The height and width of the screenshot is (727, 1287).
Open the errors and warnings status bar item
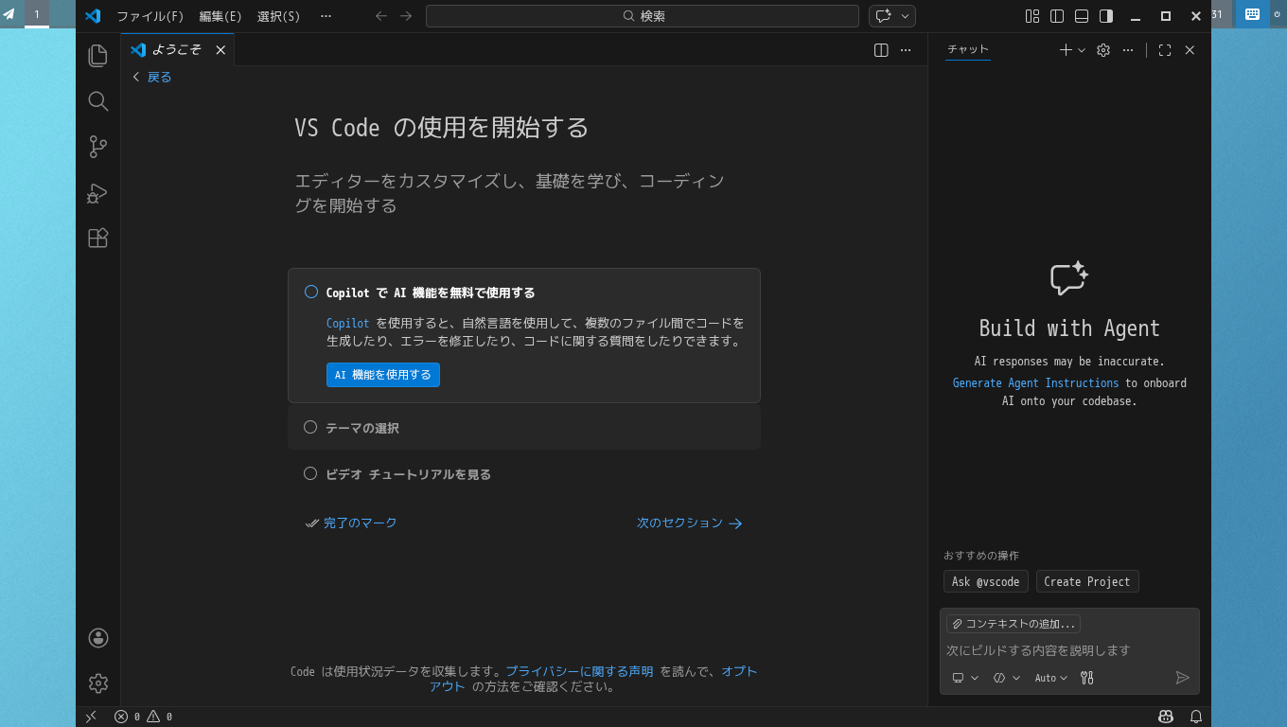tap(143, 717)
